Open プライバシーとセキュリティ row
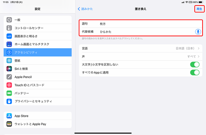 click(37, 101)
